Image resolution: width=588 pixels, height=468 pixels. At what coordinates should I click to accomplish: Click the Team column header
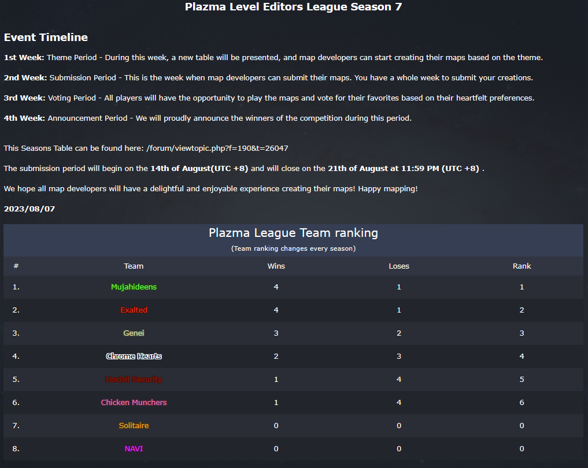point(134,266)
